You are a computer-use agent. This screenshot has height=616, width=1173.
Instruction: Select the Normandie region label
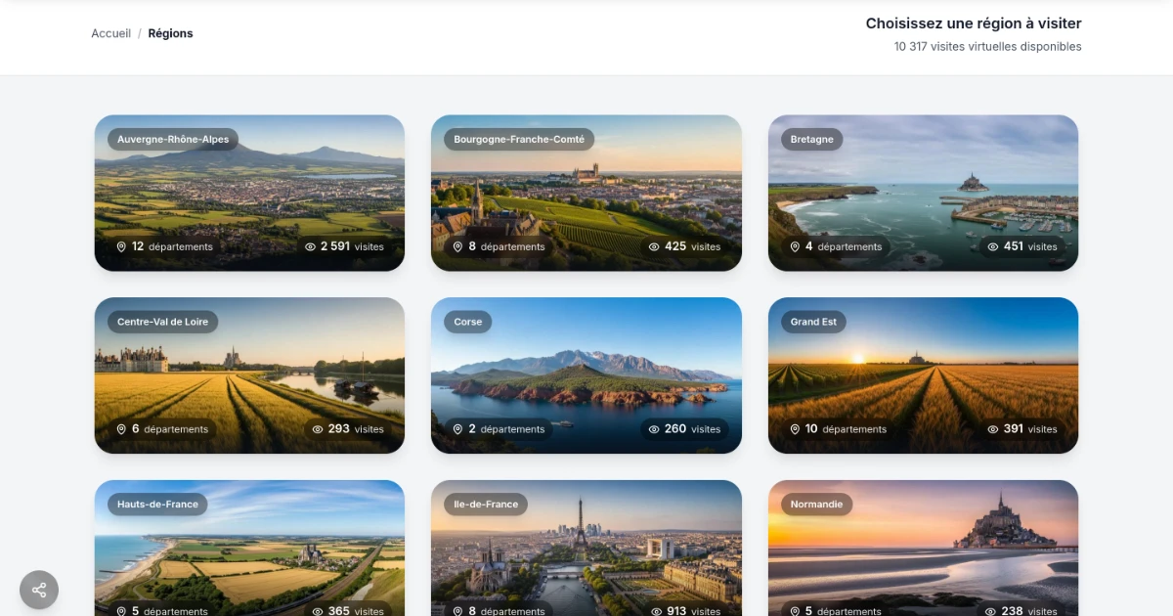pos(816,505)
